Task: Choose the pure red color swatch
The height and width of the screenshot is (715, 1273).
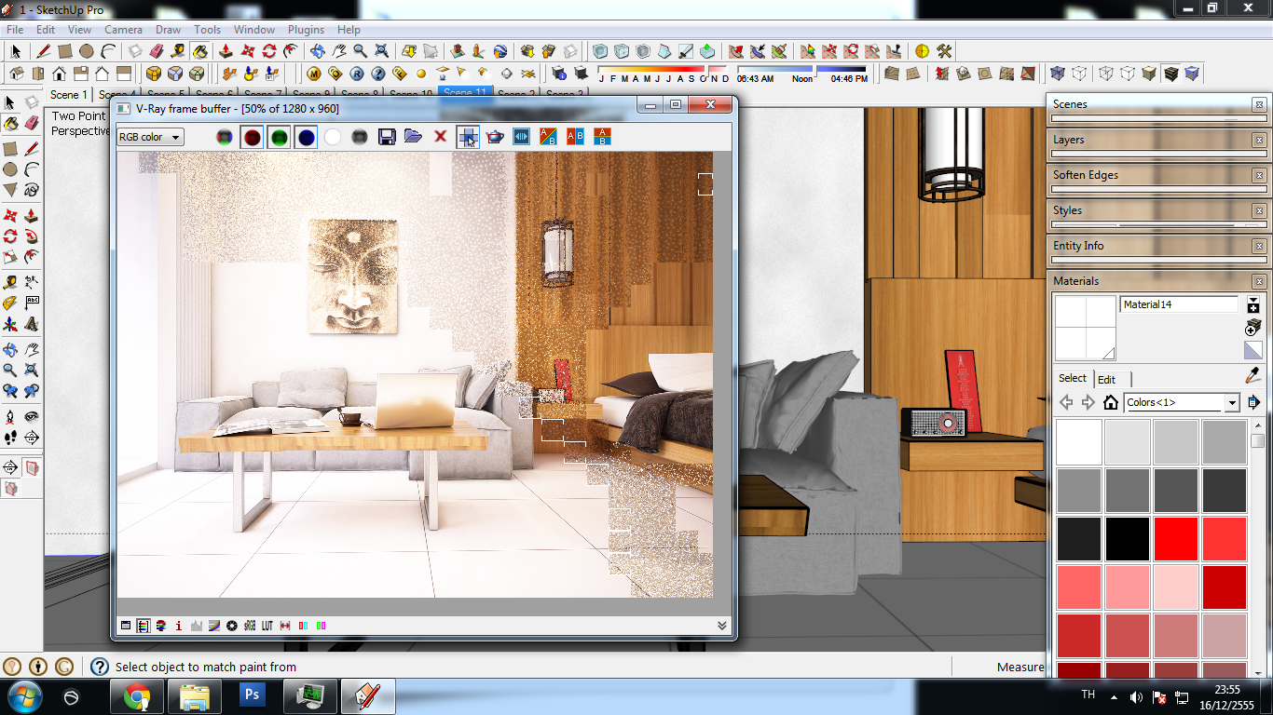Action: (1176, 540)
